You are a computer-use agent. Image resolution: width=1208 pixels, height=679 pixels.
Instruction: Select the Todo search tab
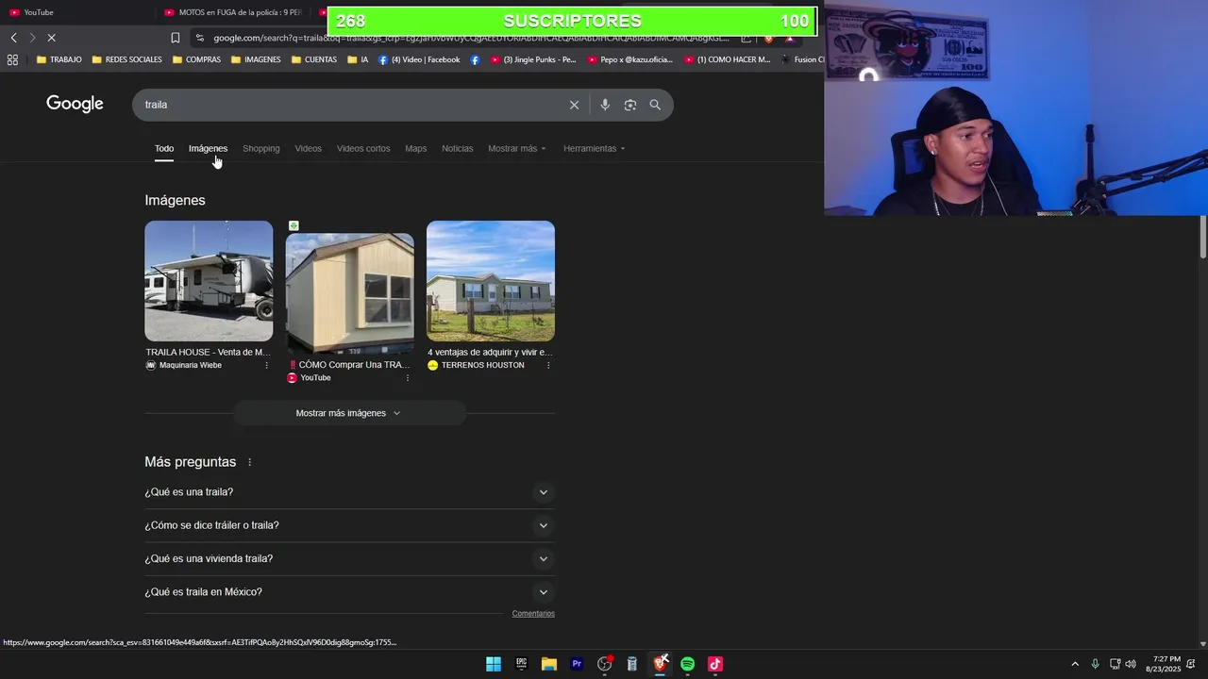pos(164,148)
